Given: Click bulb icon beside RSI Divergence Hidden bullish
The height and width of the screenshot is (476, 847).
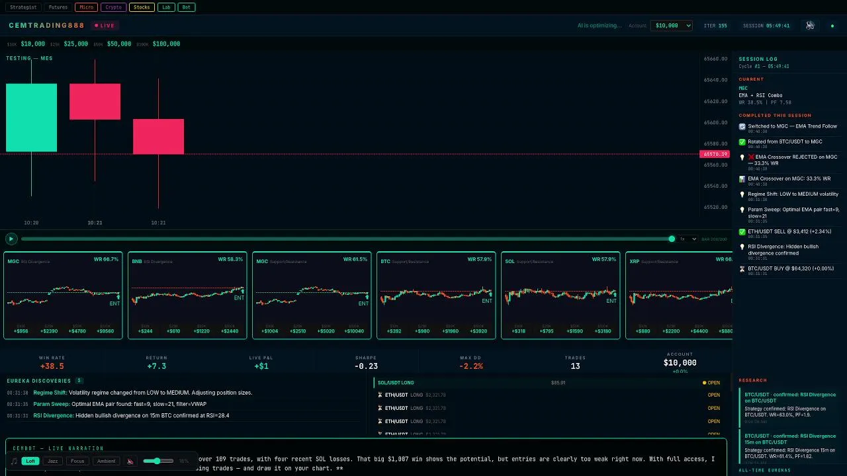Looking at the screenshot, I should coord(742,247).
